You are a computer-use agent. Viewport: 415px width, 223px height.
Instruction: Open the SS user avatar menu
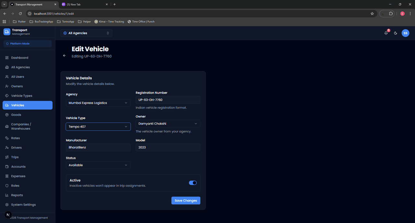405,33
